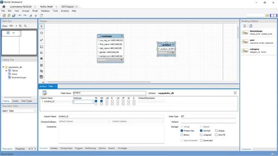The width and height of the screenshot is (278, 156).
Task: Select the routine group tool
Action: tap(42, 77)
